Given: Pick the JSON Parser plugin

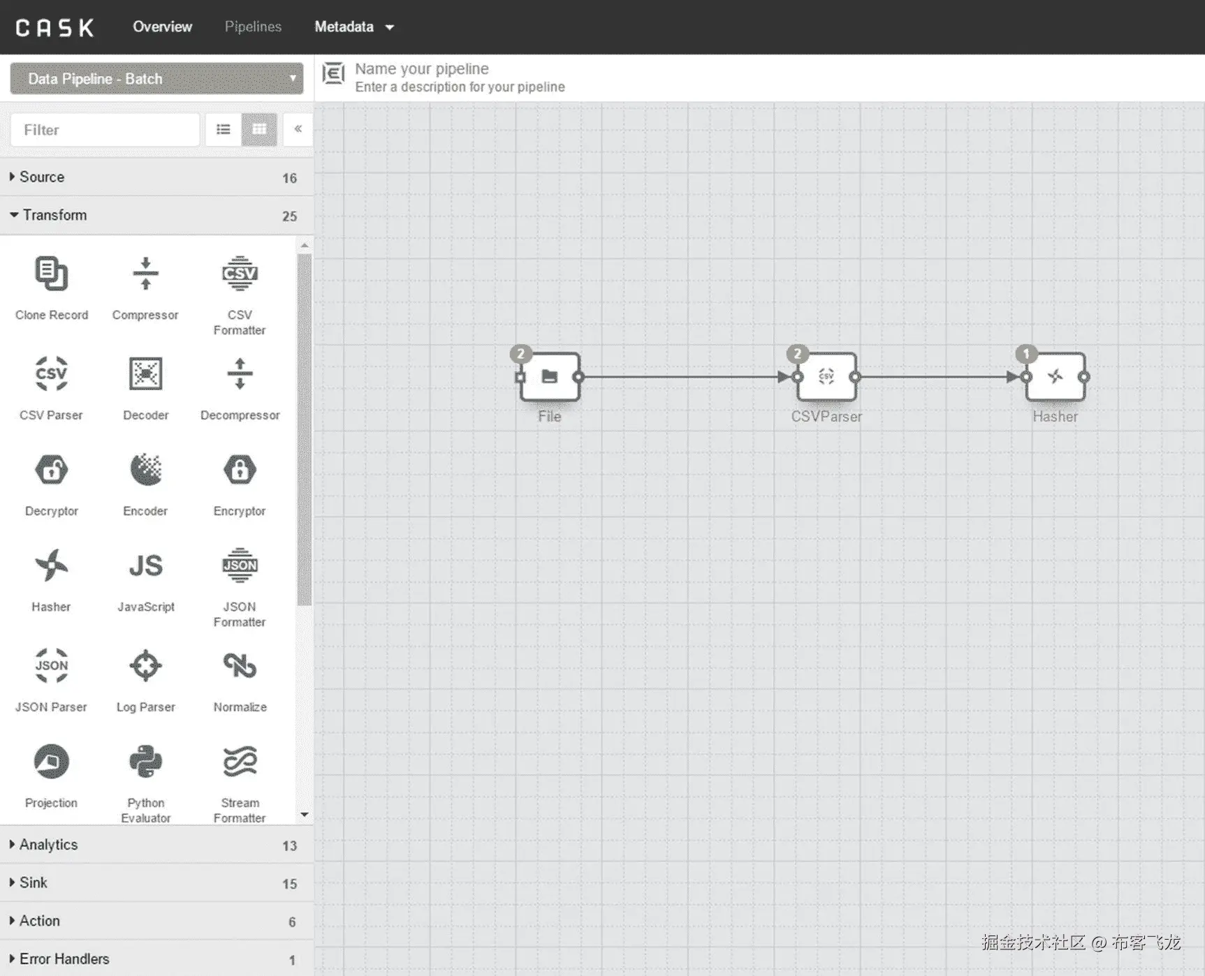Looking at the screenshot, I should pos(51,665).
